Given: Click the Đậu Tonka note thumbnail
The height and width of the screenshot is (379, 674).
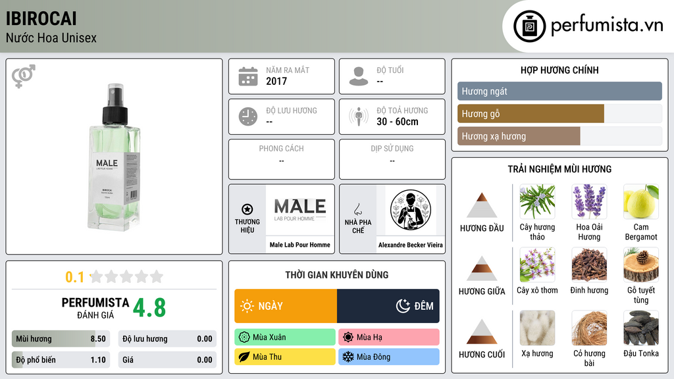Looking at the screenshot, I should 641,328.
